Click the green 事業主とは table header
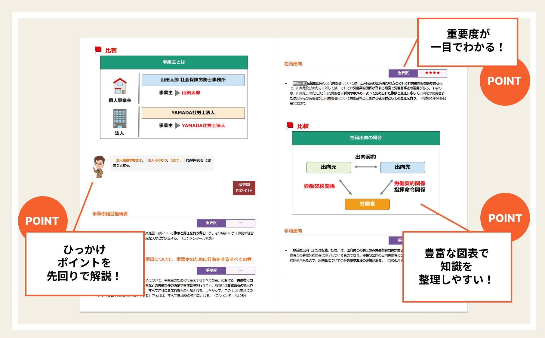545x338 pixels. point(174,62)
